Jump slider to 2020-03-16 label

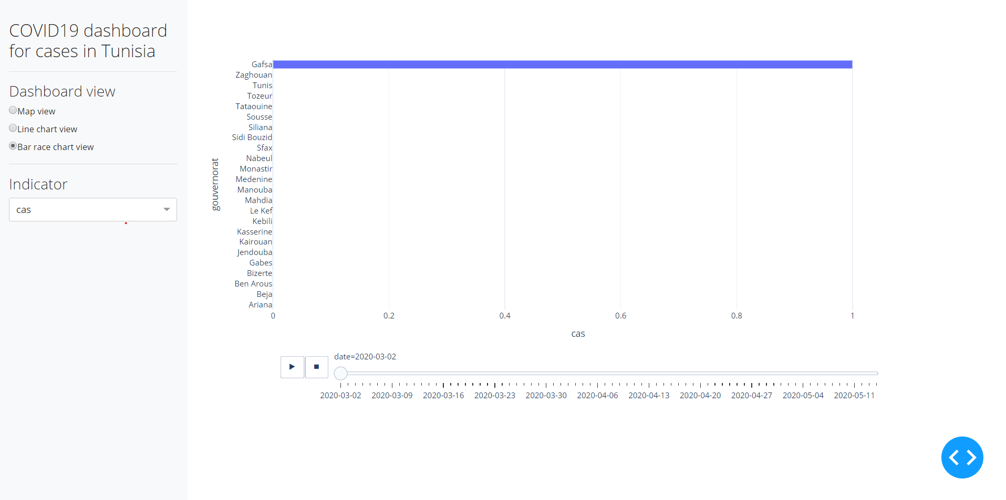(443, 395)
